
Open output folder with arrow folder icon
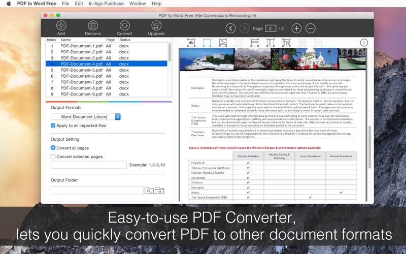pos(159,191)
